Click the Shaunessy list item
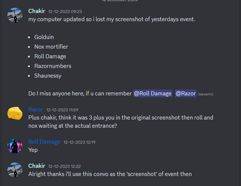 pyautogui.click(x=48, y=76)
